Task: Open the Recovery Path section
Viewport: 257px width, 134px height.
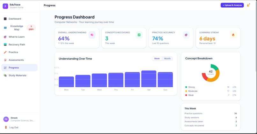Action: coord(19,44)
